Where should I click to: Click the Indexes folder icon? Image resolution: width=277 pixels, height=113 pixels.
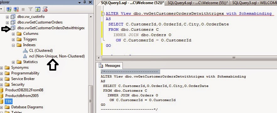(19, 45)
